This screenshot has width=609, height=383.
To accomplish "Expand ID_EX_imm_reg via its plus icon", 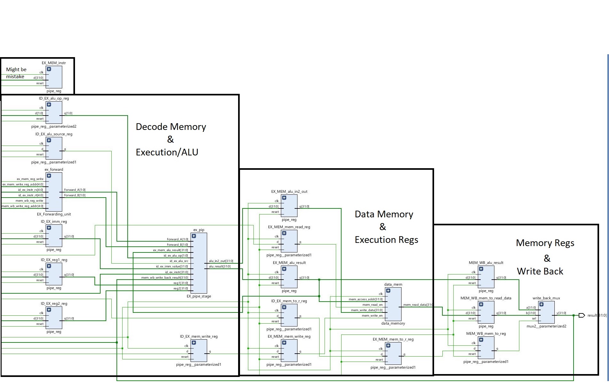I will (49, 228).
